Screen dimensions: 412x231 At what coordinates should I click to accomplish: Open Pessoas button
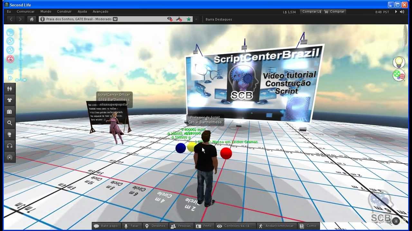pyautogui.click(x=182, y=226)
